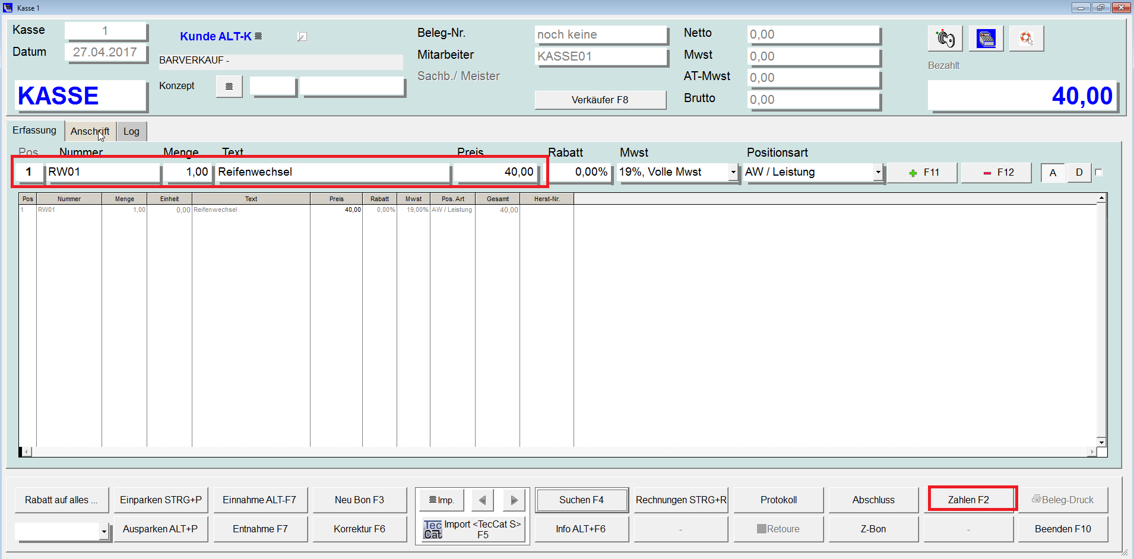Click the Verkäufer F8 button

[600, 100]
